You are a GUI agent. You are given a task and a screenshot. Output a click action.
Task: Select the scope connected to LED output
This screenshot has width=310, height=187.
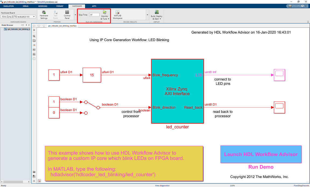point(279,75)
